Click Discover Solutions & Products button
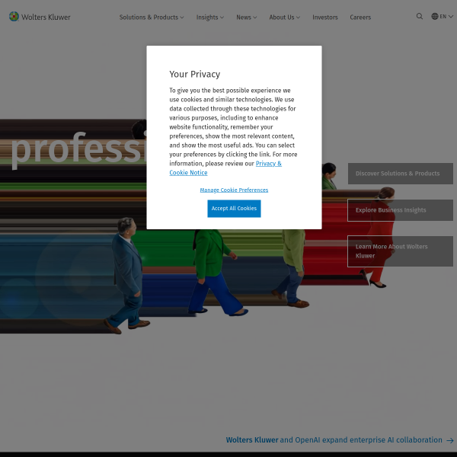Screen dimensions: 457x457 [x=400, y=174]
